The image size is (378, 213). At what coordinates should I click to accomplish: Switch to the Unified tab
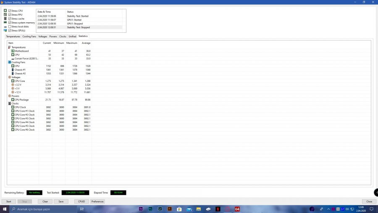point(72,37)
